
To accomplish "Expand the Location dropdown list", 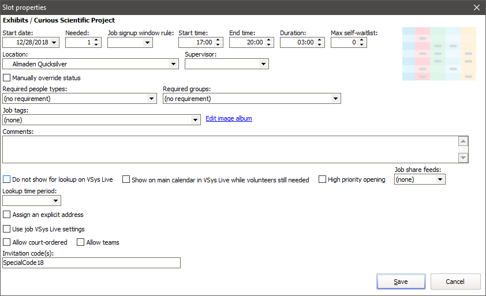I will pyautogui.click(x=173, y=64).
